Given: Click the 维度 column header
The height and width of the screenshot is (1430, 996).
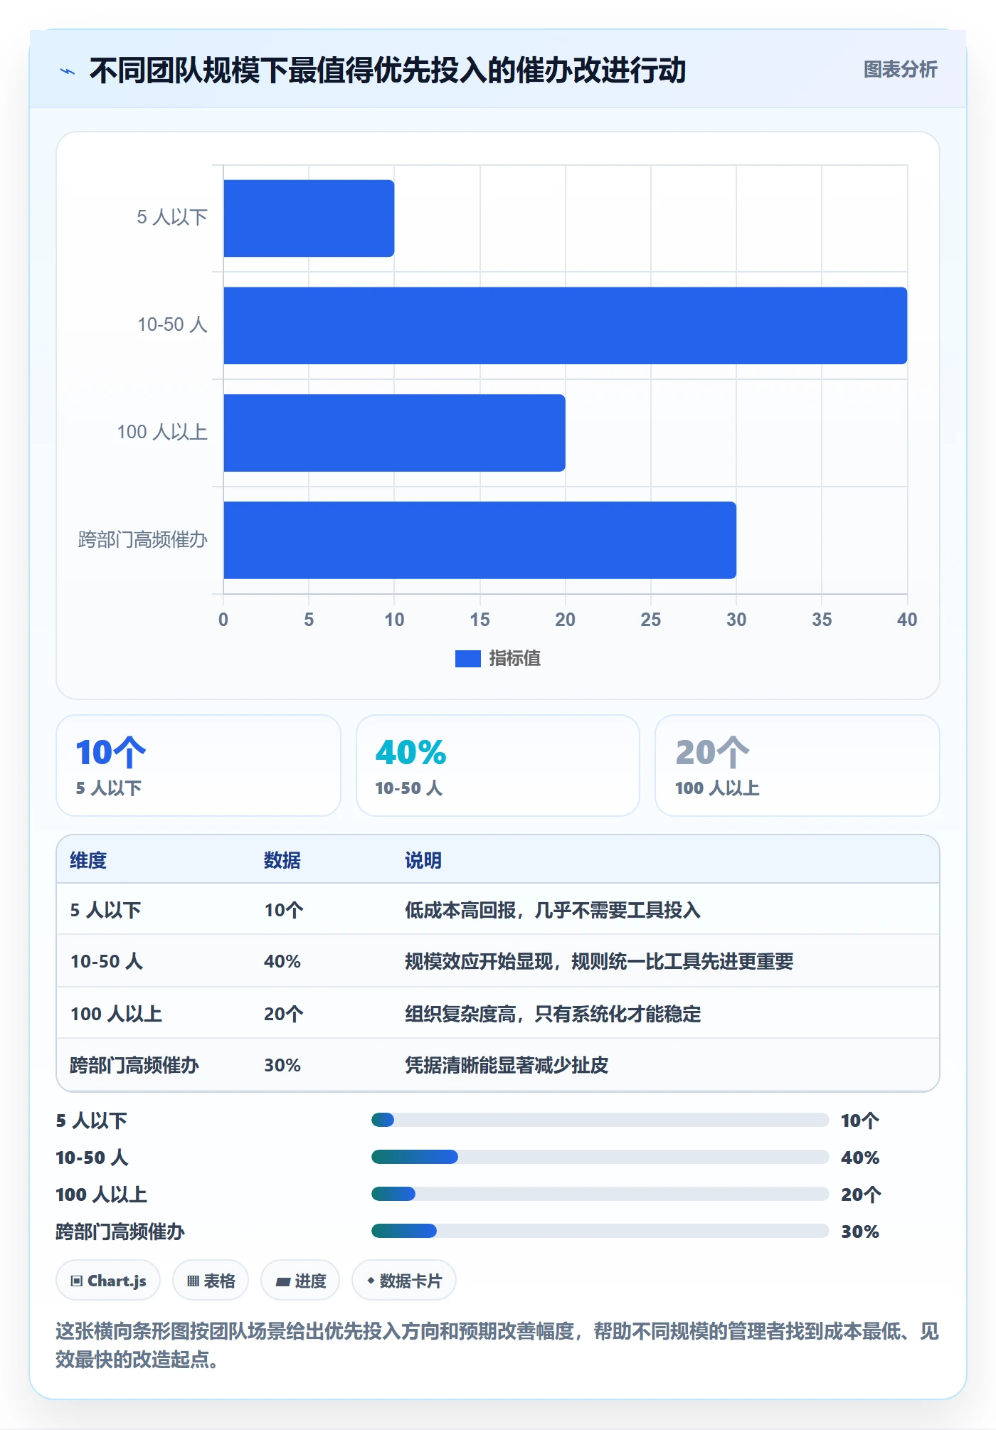Looking at the screenshot, I should [x=88, y=860].
